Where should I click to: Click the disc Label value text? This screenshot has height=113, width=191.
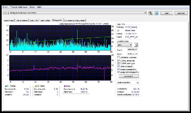132,37
